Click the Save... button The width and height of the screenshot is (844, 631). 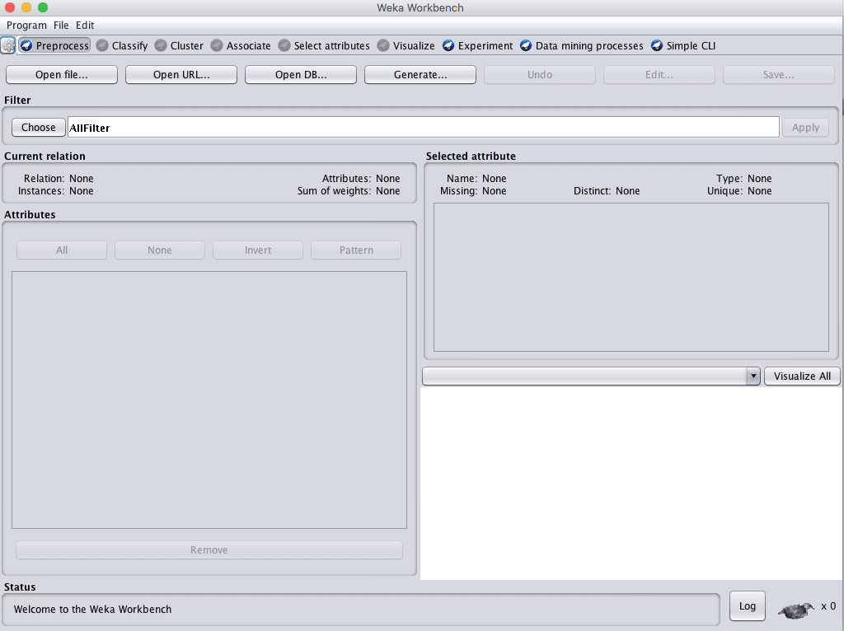click(x=779, y=75)
